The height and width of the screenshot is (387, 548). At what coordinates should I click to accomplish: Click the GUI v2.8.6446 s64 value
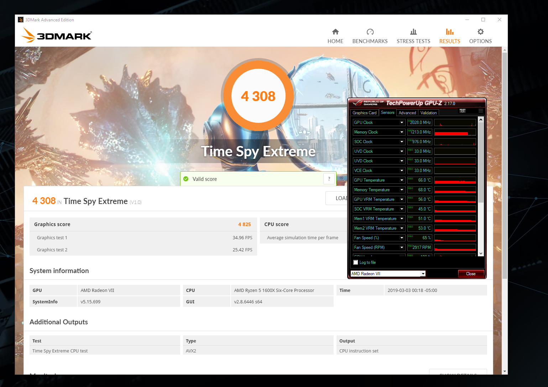tap(282, 302)
